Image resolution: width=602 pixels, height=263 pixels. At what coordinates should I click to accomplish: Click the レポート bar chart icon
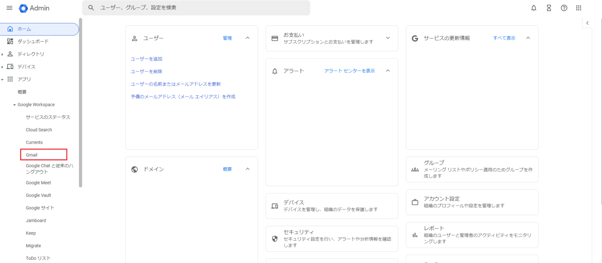coord(415,235)
